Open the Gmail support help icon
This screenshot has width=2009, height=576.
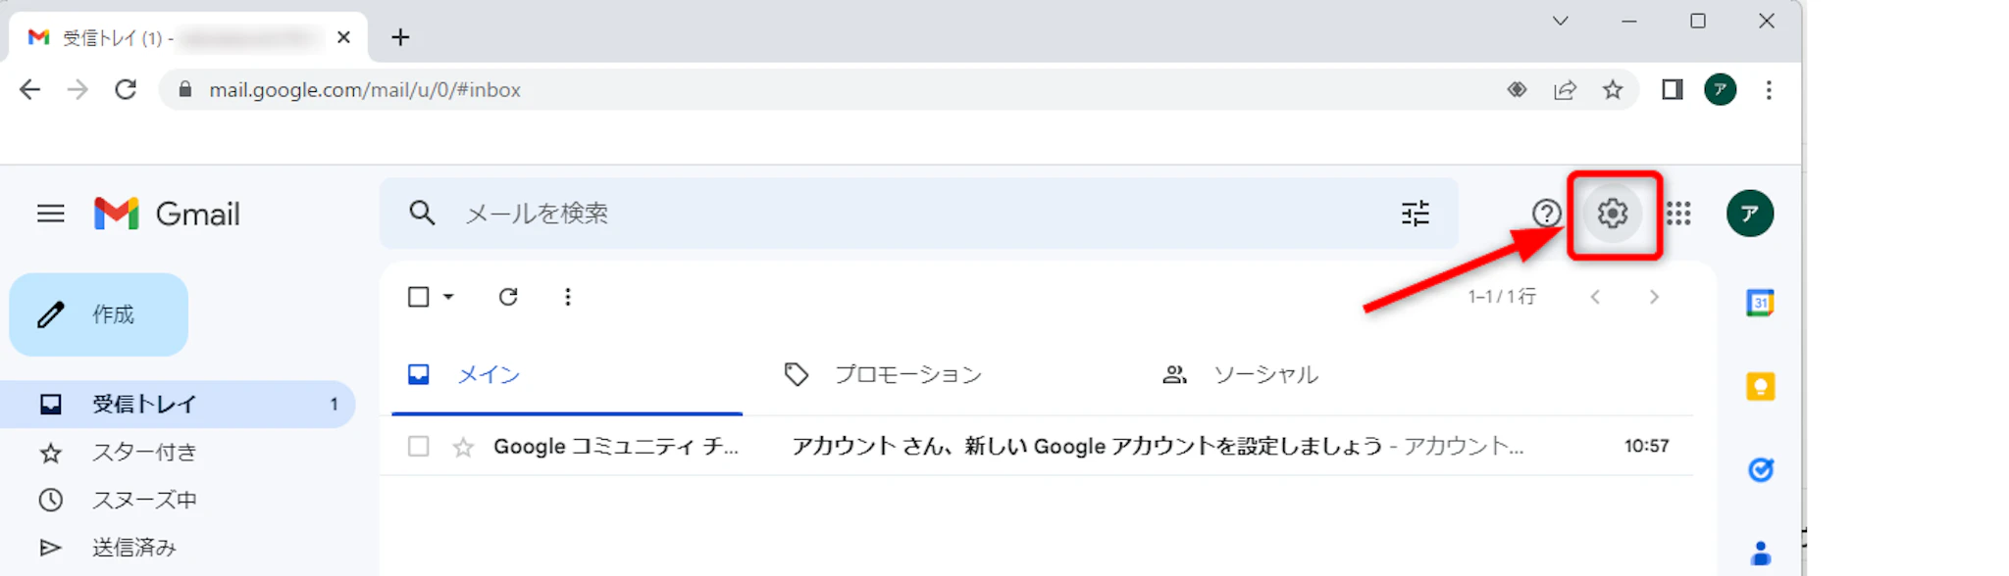pos(1546,214)
